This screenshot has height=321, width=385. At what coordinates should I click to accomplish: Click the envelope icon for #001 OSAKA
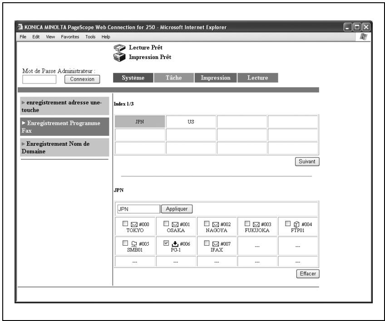[x=175, y=224]
